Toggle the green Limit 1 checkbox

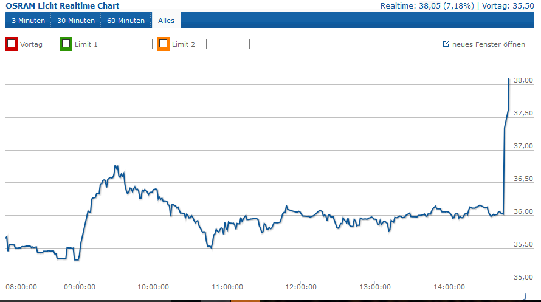(x=66, y=44)
